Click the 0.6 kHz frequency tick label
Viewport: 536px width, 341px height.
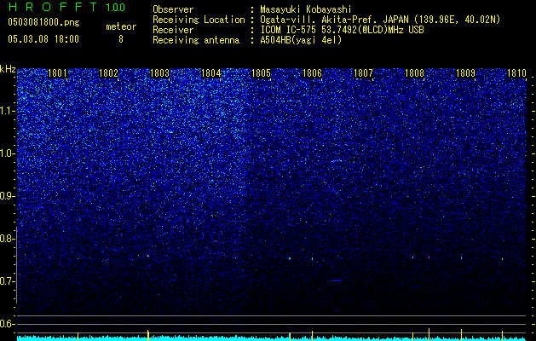7,324
